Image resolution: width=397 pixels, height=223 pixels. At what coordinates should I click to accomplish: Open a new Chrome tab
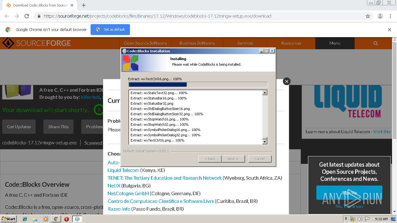pos(83,5)
